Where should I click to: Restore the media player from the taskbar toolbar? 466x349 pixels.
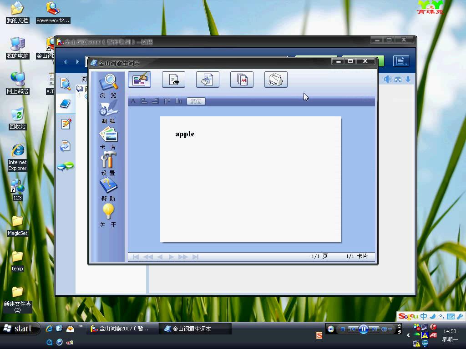399,332
